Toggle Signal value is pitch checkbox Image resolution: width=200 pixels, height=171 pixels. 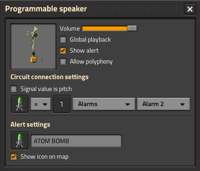[x=14, y=89]
